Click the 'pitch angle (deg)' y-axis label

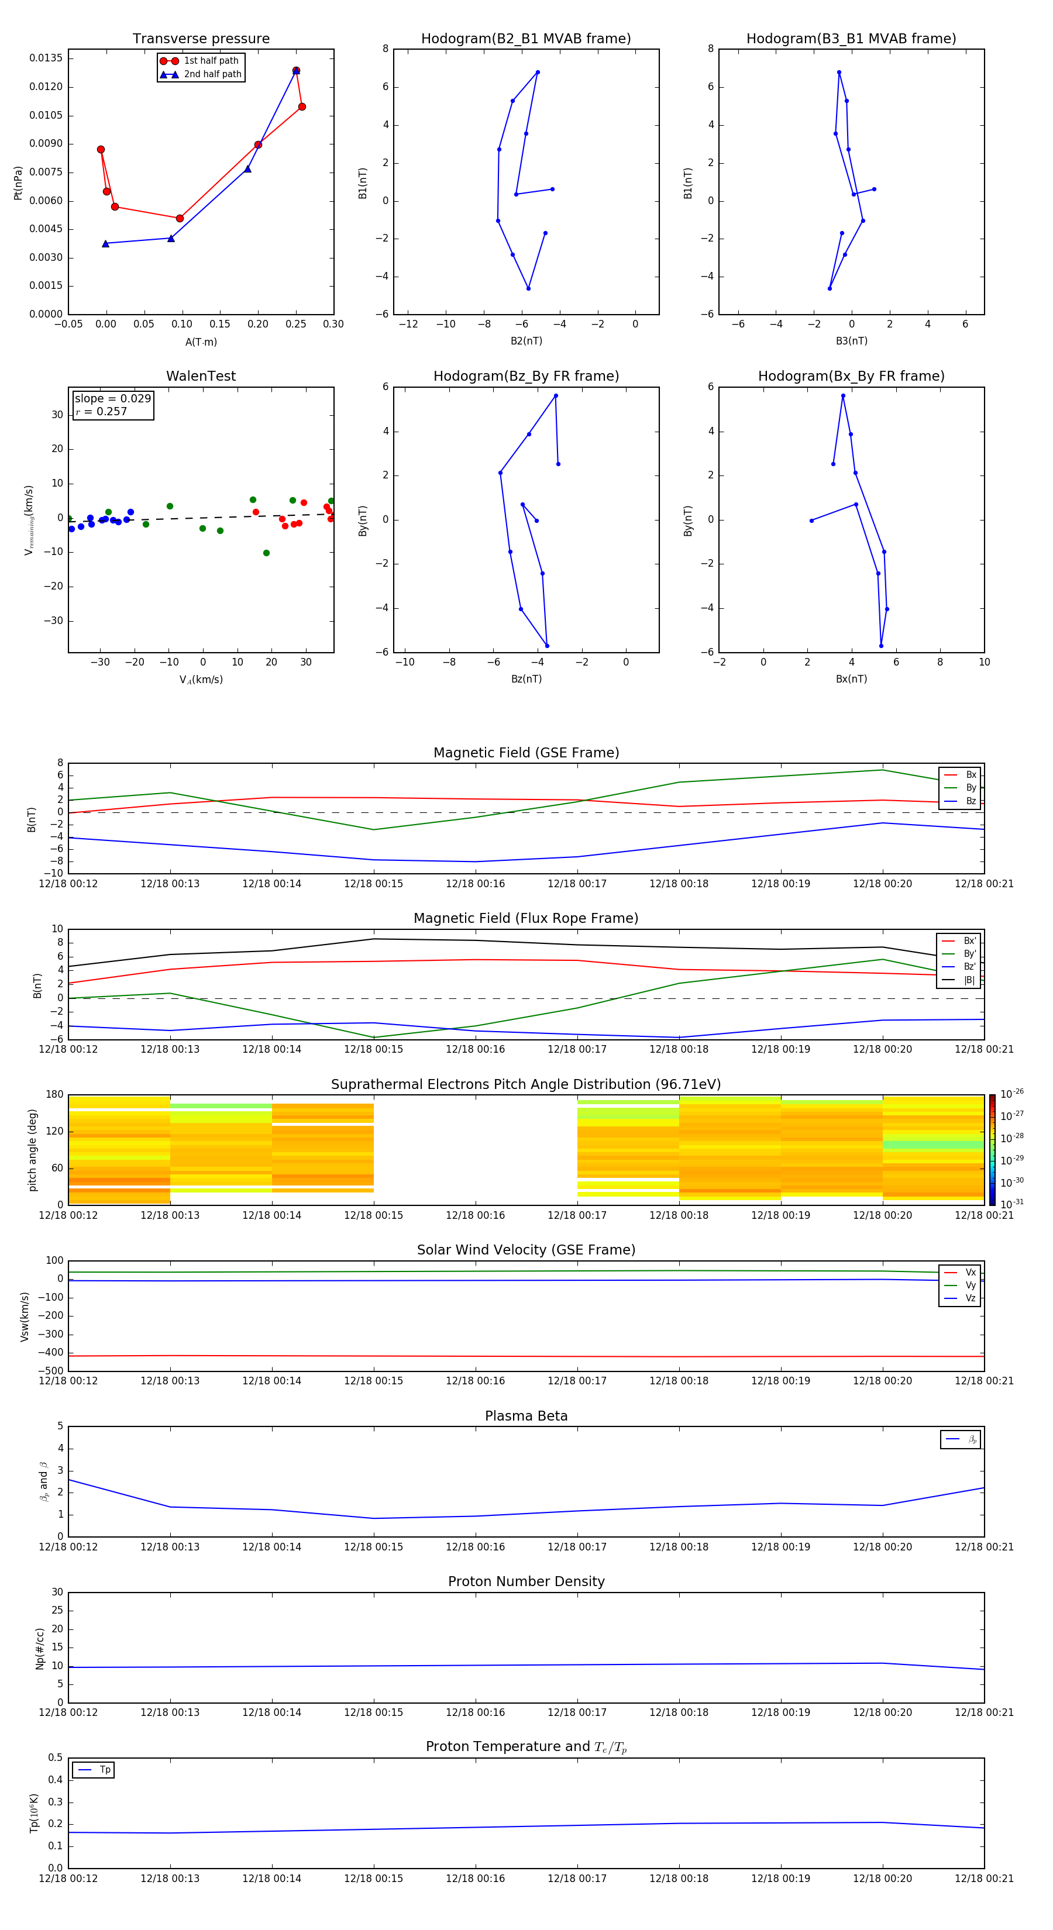(32, 1150)
